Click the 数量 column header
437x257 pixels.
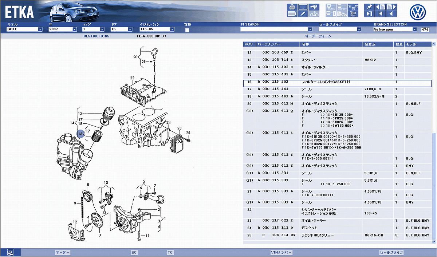coord(399,44)
